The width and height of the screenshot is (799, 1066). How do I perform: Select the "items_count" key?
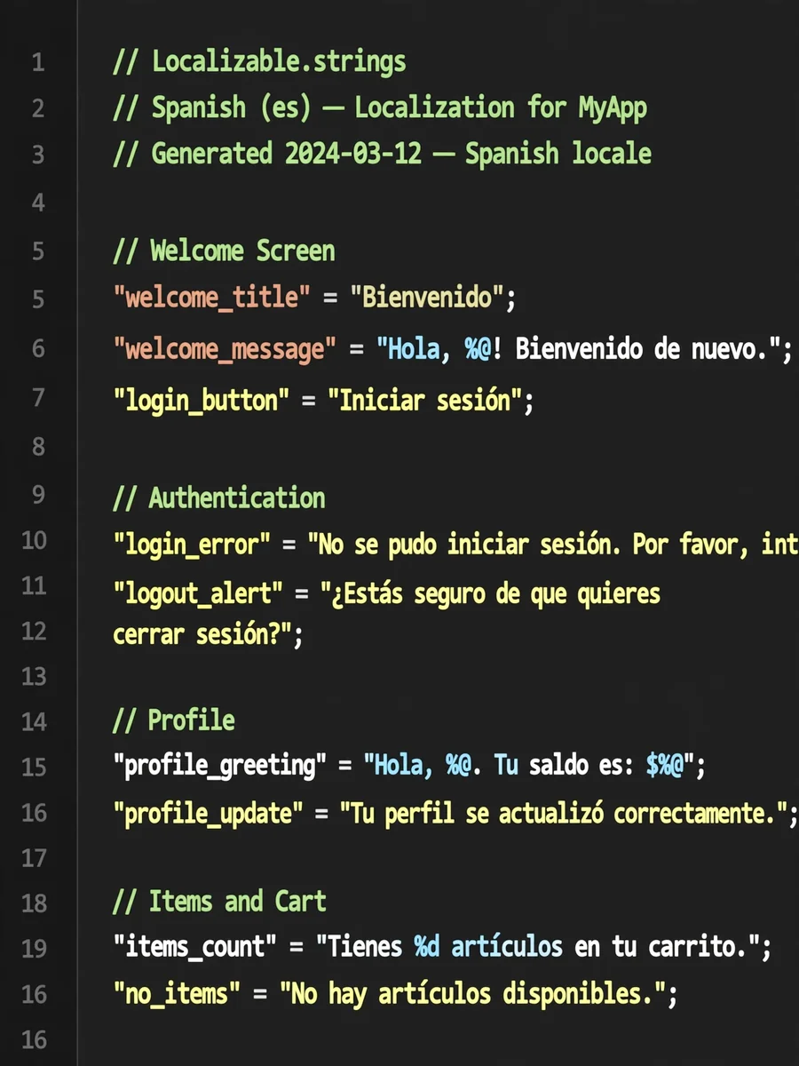(195, 947)
